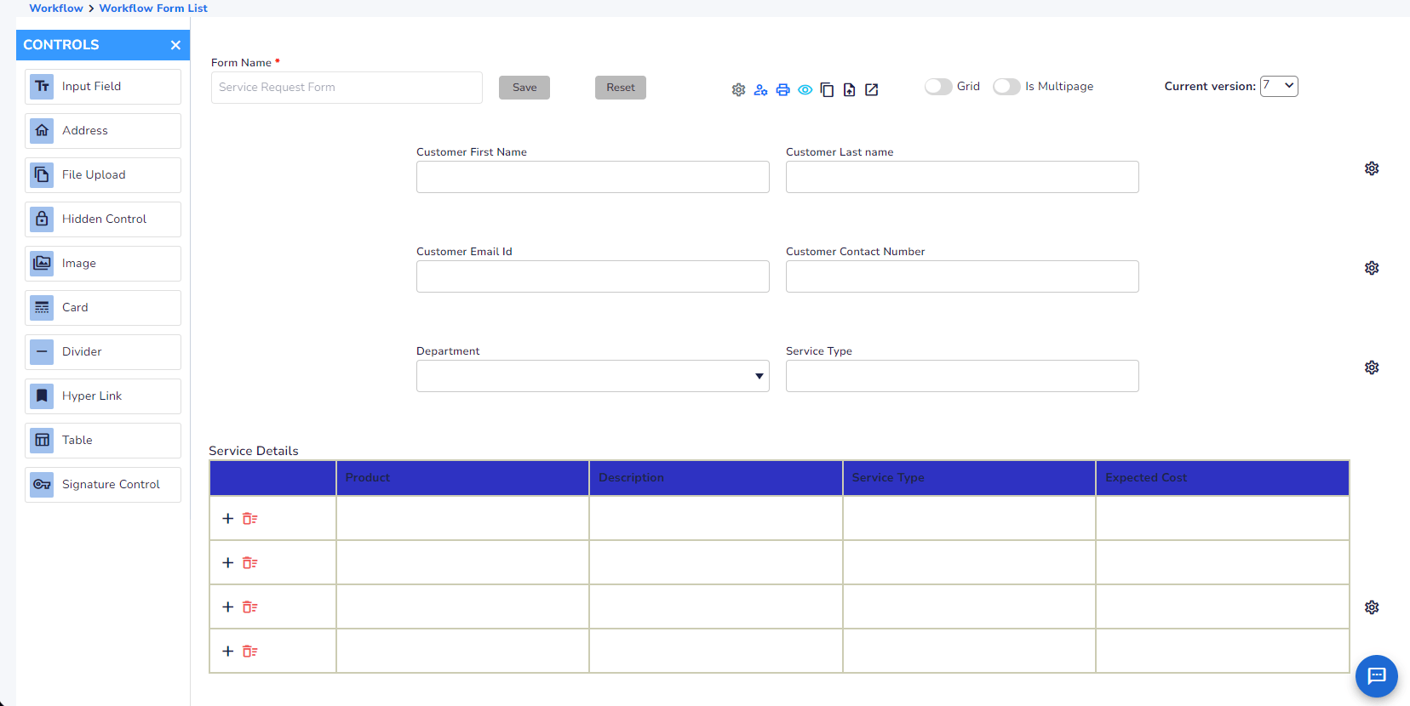The height and width of the screenshot is (706, 1410).
Task: Click Customer Contact Number input
Action: tap(962, 276)
